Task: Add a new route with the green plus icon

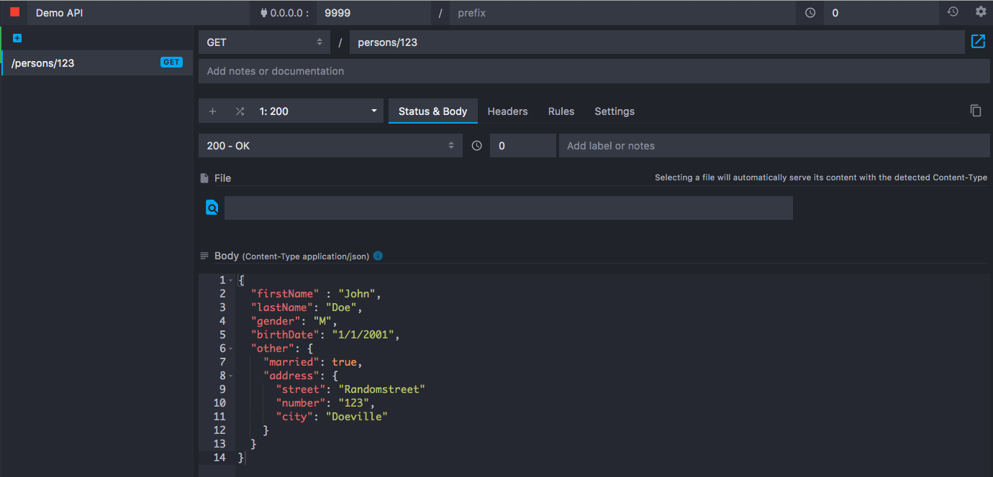Action: click(16, 37)
